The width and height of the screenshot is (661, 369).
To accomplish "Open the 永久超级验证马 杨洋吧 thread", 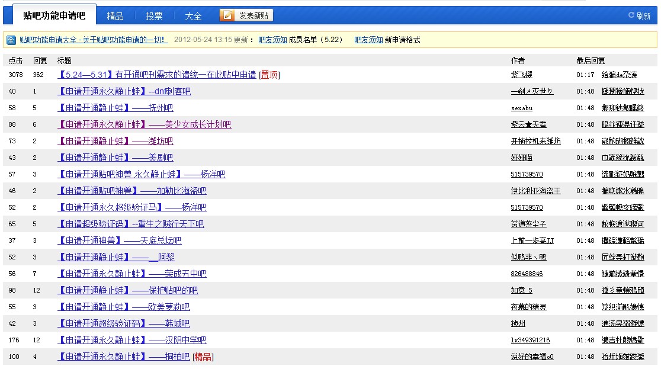I will tap(131, 207).
